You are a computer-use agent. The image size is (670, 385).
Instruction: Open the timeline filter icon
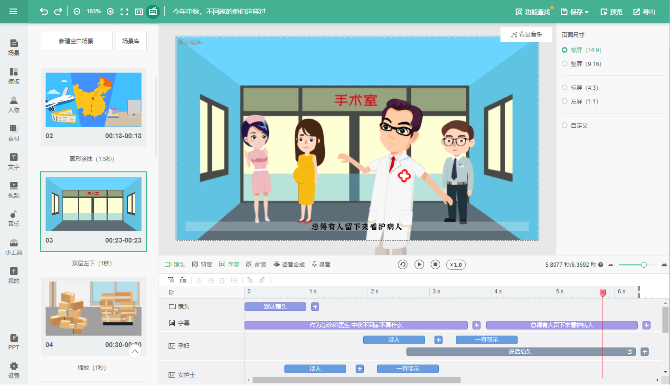171,280
